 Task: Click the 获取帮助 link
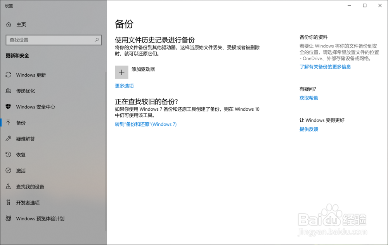309,98
